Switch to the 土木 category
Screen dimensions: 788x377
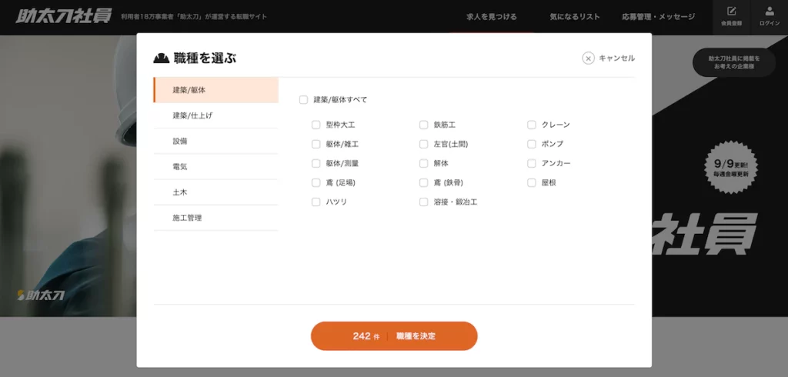pyautogui.click(x=215, y=192)
